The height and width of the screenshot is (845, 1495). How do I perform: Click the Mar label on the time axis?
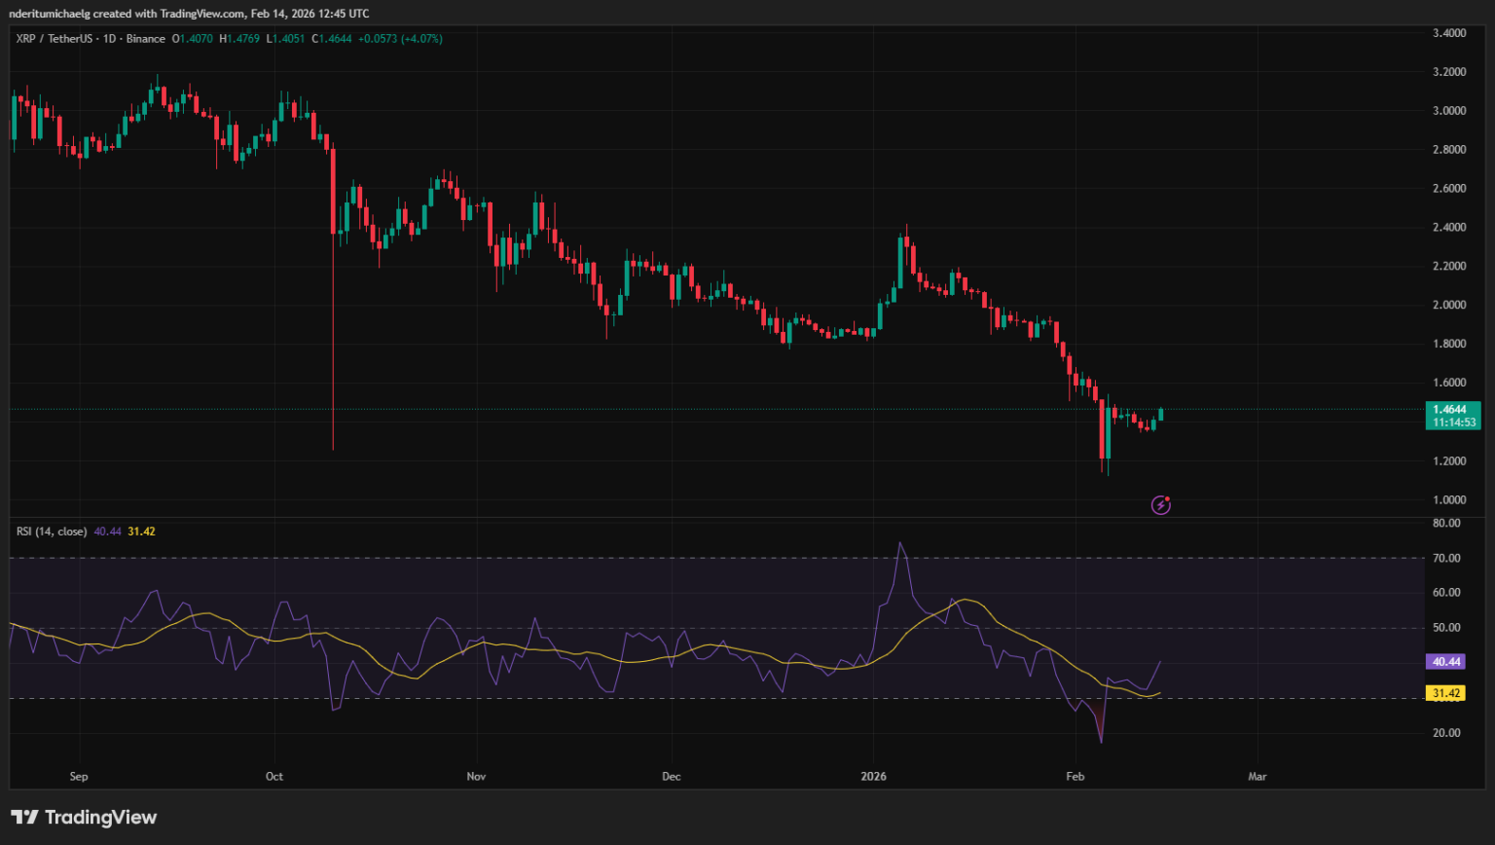[x=1258, y=776]
